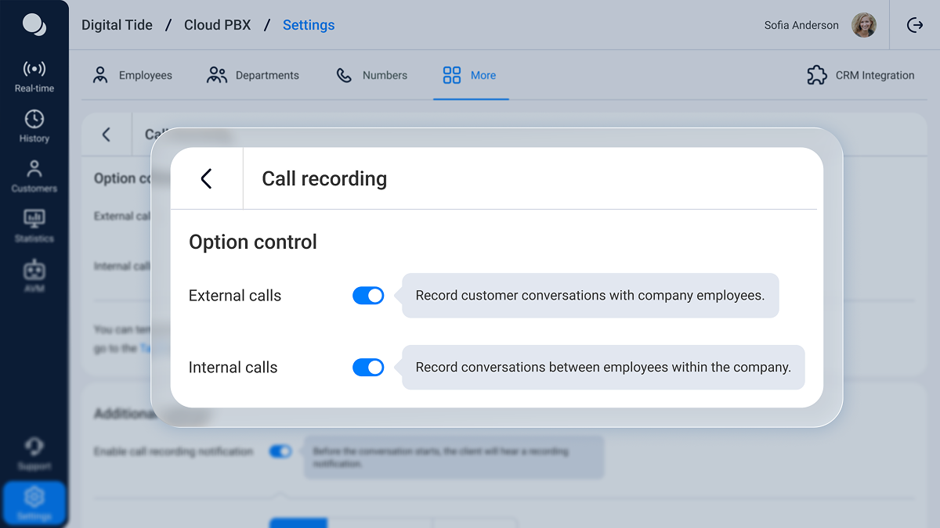Switch to the Numbers tab

pos(371,75)
